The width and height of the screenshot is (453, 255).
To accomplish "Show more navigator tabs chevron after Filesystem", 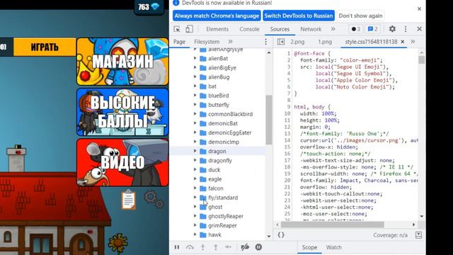I will (230, 42).
